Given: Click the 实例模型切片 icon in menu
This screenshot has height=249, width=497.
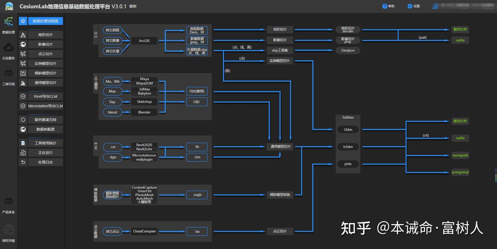Looking at the screenshot, I should click(23, 64).
